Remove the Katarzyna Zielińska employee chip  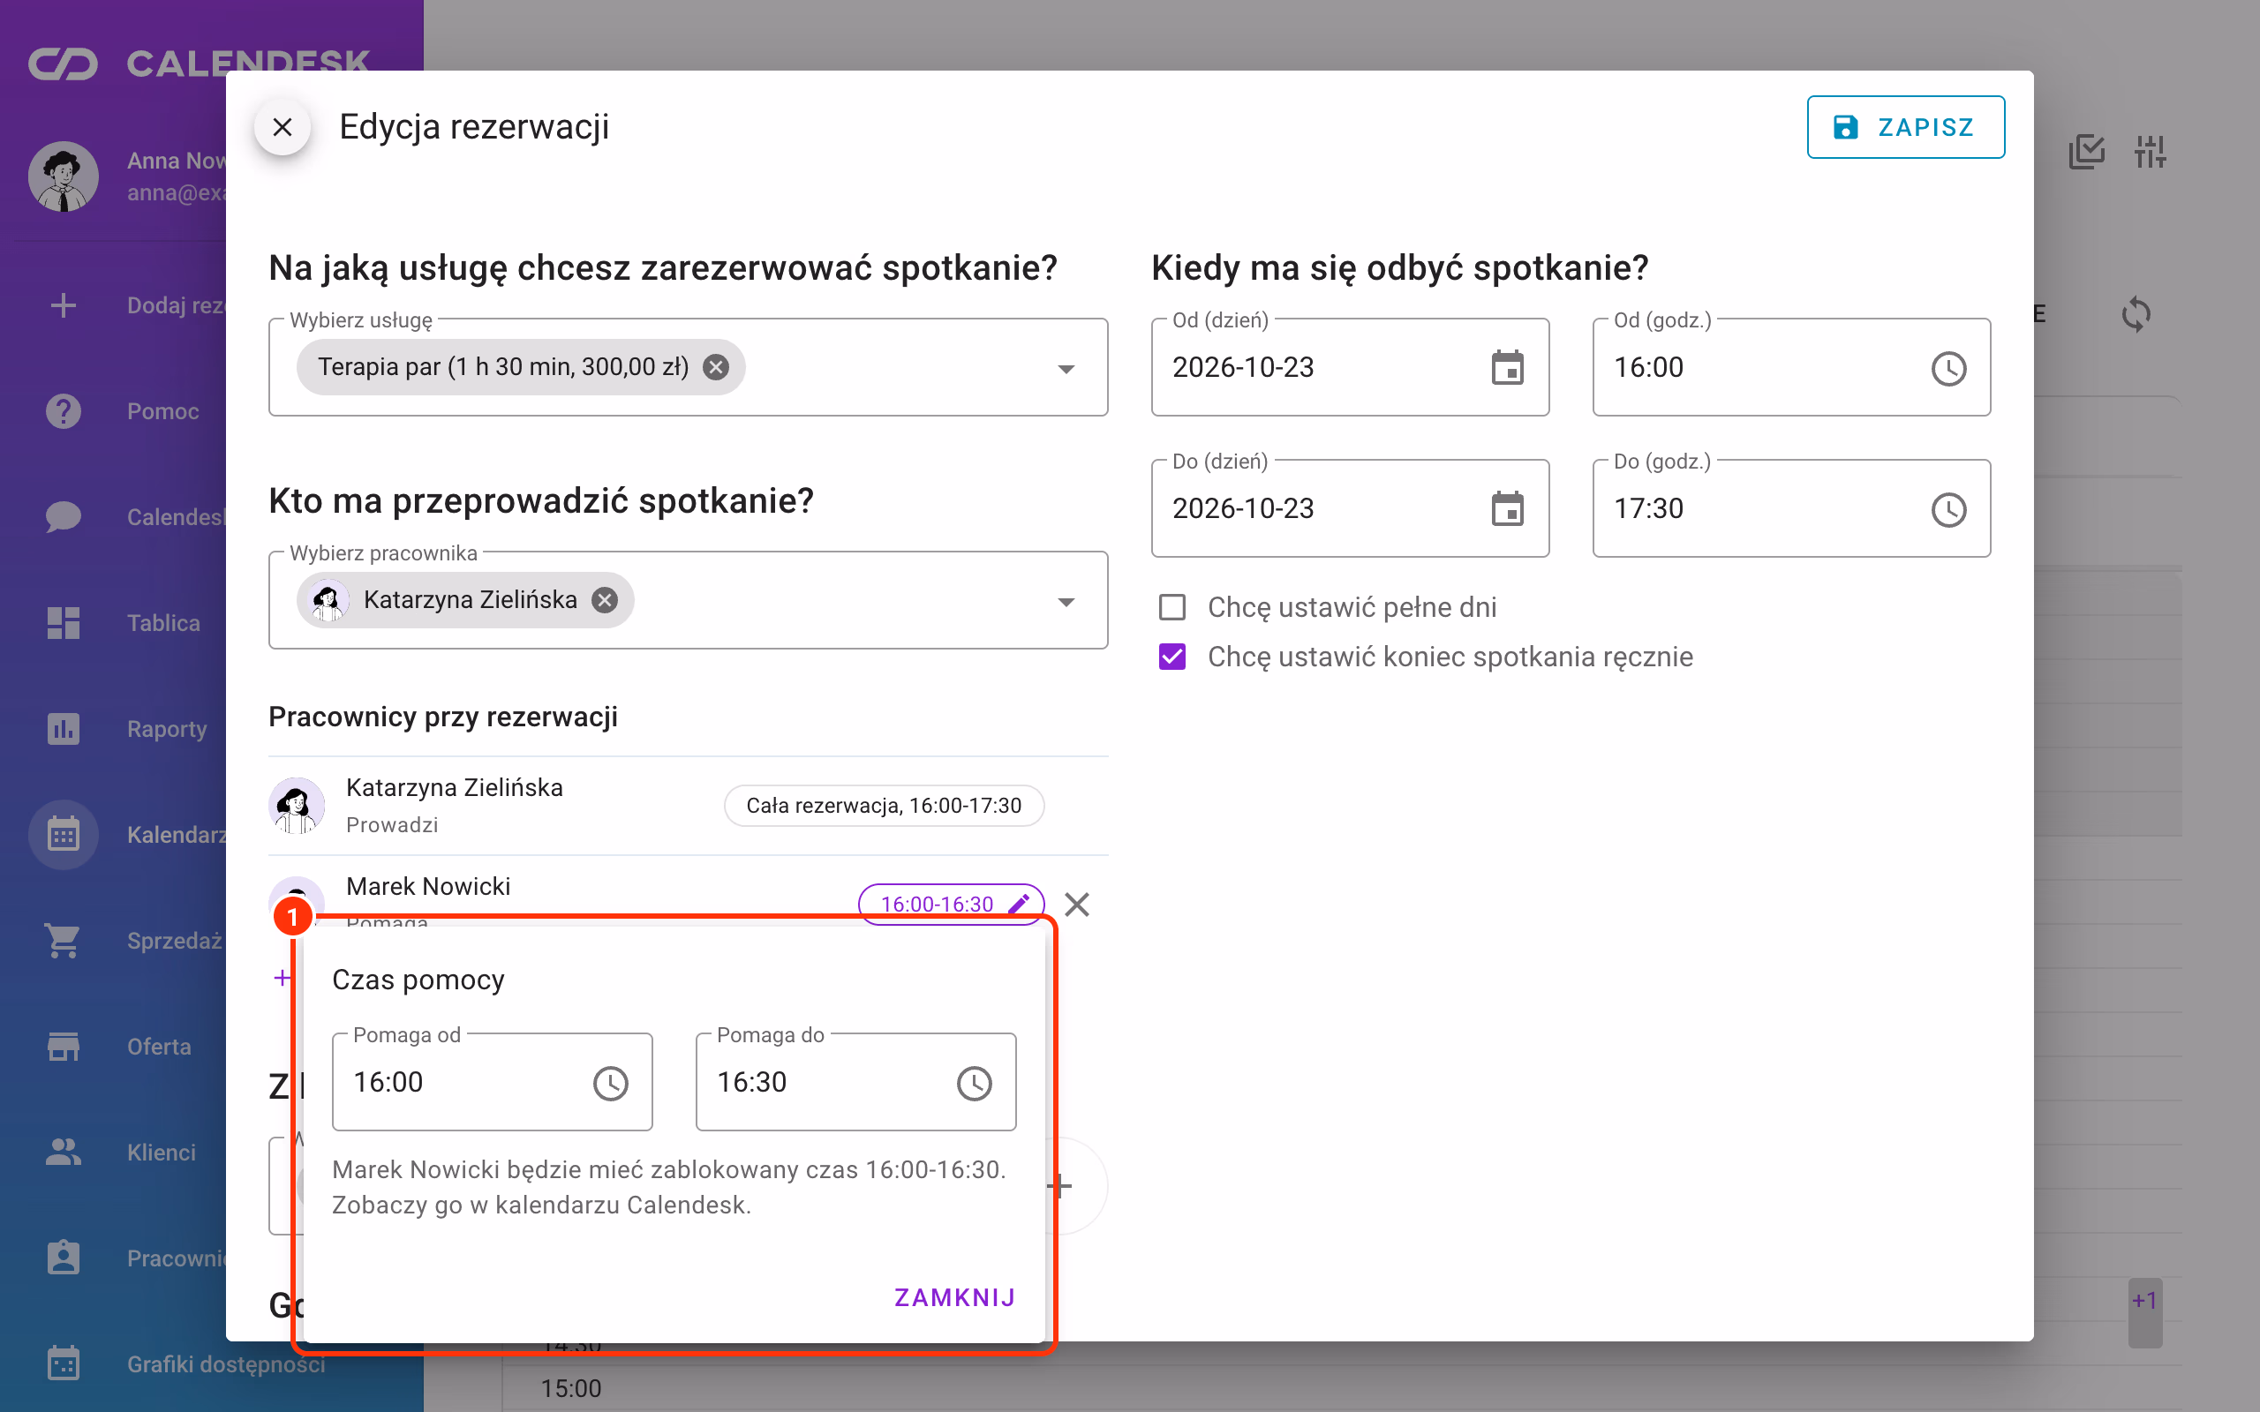[x=605, y=599]
